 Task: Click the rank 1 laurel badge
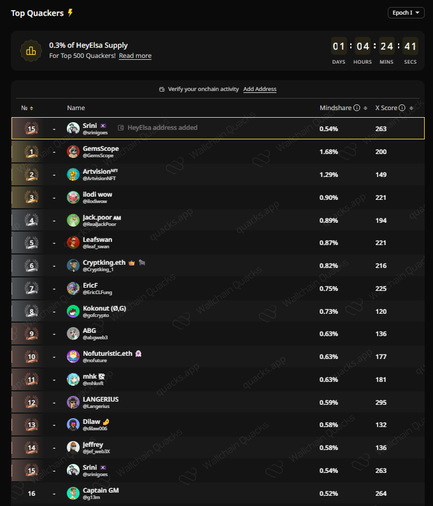coord(32,151)
